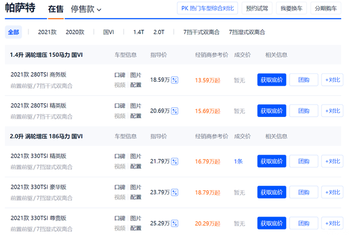Open 2021款 330TSI 豪华版 model page

pyautogui.click(x=39, y=187)
